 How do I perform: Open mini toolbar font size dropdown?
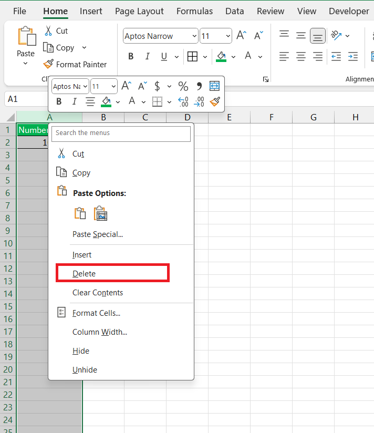pos(113,86)
